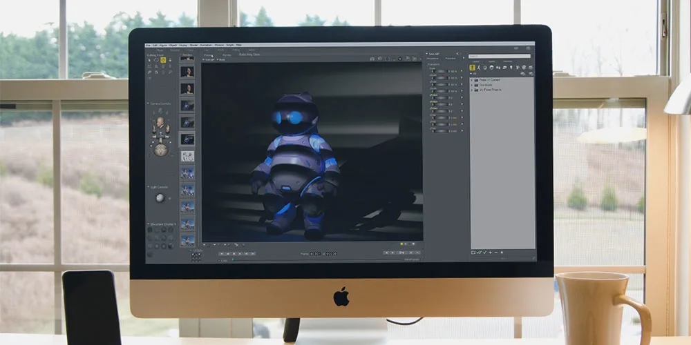This screenshot has height=345, width=691.
Task: Select the highlighted yellow editing tool
Action: [163, 60]
